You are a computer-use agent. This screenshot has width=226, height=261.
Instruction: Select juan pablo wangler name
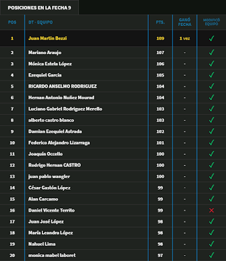pos(49,177)
